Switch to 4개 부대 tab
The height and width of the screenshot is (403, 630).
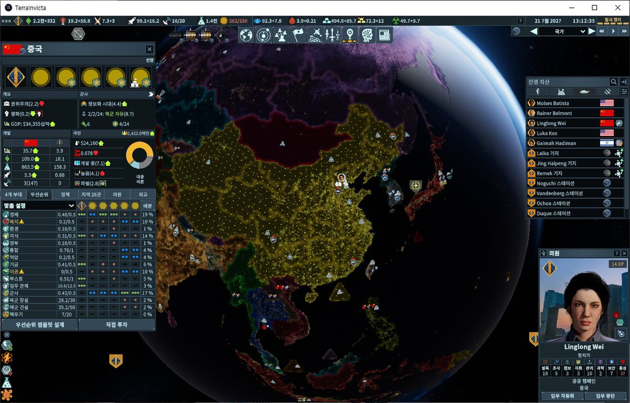pyautogui.click(x=14, y=194)
